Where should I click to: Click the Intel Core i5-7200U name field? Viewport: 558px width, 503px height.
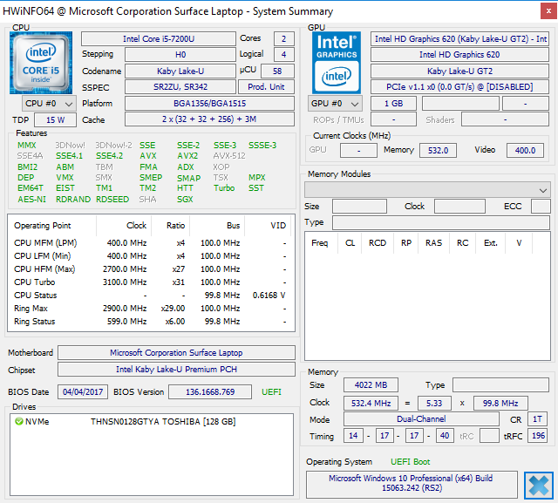pyautogui.click(x=158, y=39)
